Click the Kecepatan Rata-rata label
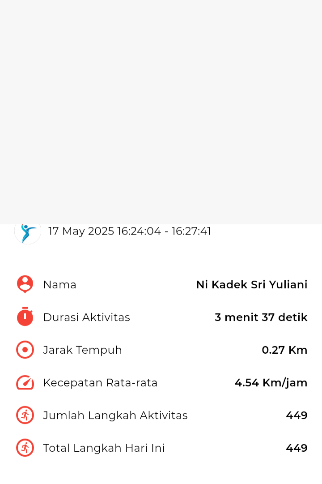Viewport: 322px width, 484px height. (x=100, y=383)
